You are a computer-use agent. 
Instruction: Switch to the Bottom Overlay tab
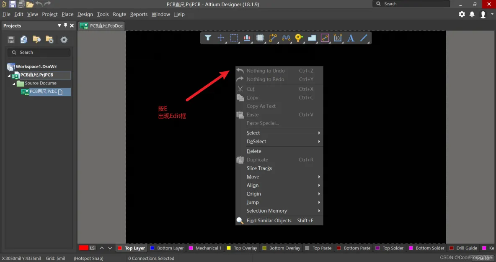pyautogui.click(x=282, y=248)
